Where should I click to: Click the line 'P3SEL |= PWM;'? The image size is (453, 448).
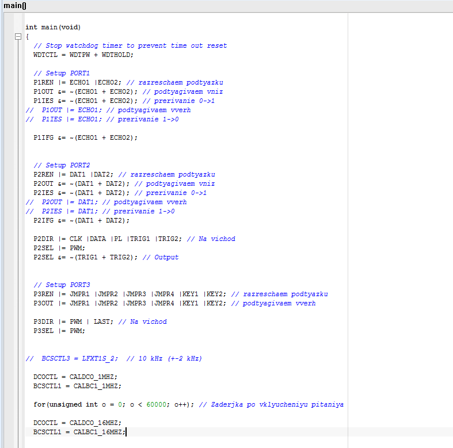click(x=59, y=331)
